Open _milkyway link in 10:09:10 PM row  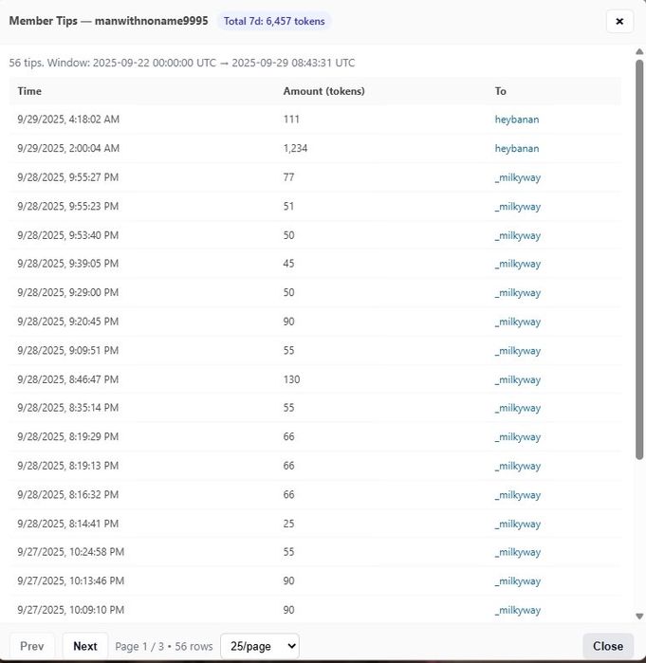pos(518,610)
